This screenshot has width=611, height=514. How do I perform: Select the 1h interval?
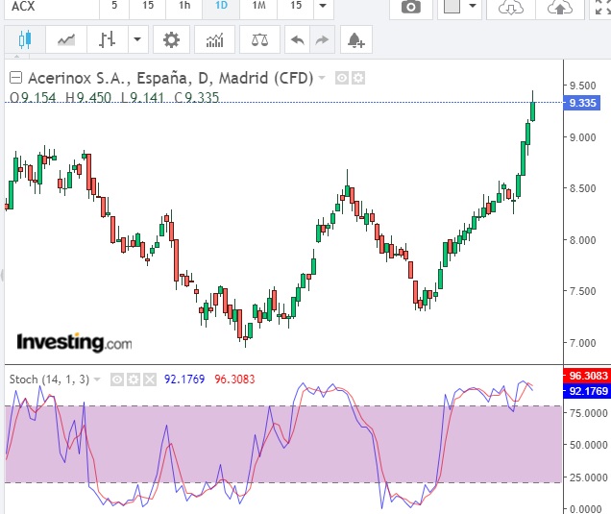(184, 6)
